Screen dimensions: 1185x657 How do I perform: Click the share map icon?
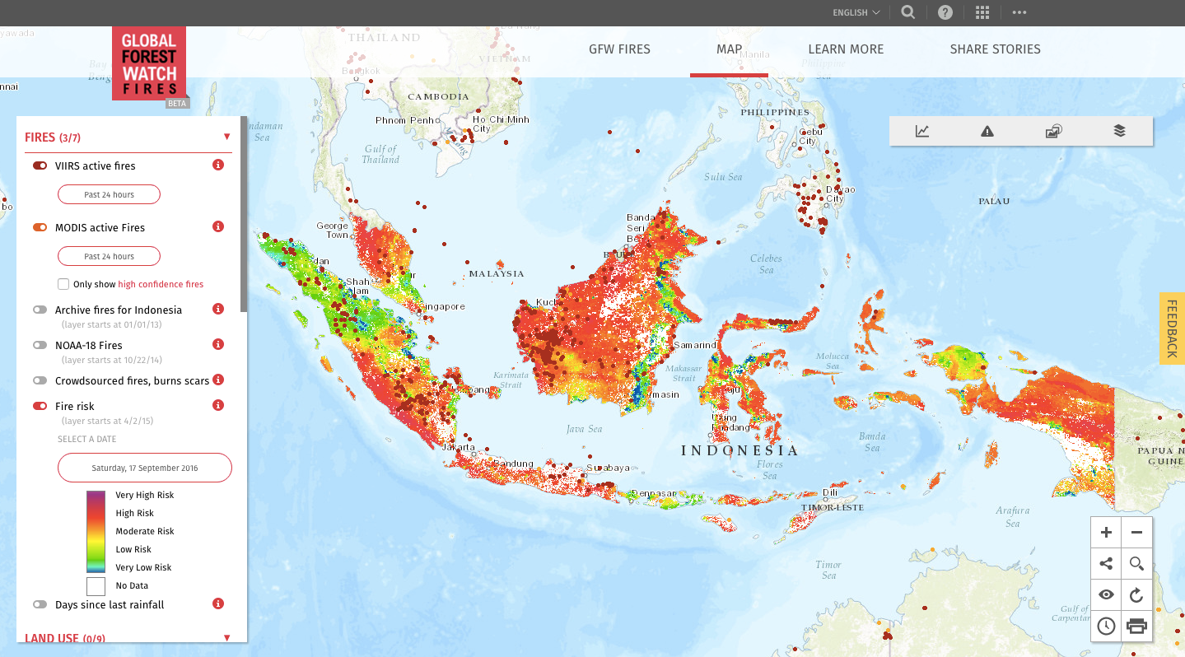click(x=1106, y=564)
